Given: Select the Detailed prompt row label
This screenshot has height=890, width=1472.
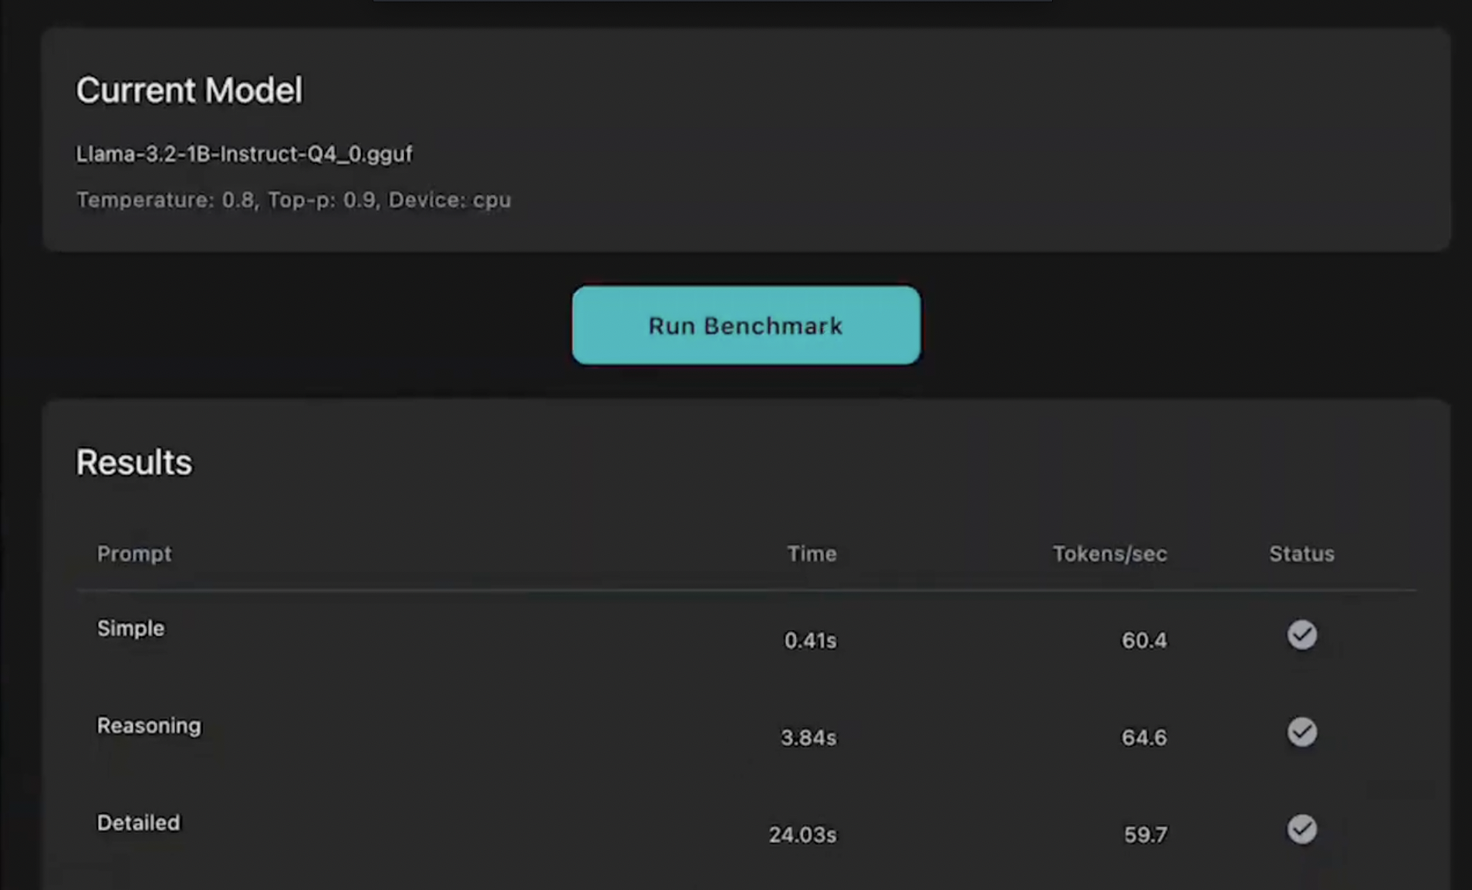Looking at the screenshot, I should [139, 823].
